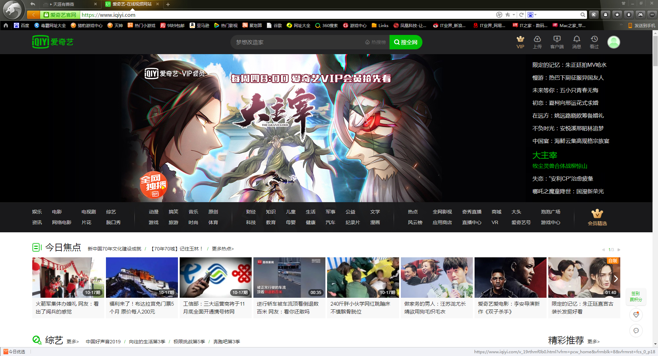Image resolution: width=658 pixels, height=356 pixels.
Task: Go to next page of 今日焦点
Action: [619, 250]
